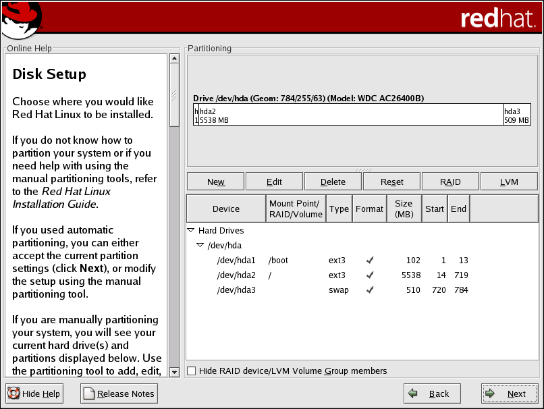544x409 pixels.
Task: Click format checkmark for /dev/hda2
Action: point(369,275)
